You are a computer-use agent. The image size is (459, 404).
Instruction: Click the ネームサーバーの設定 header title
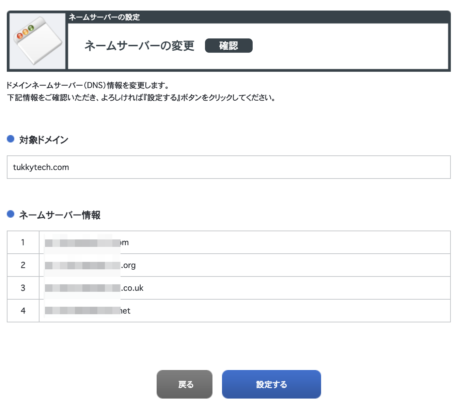(104, 17)
